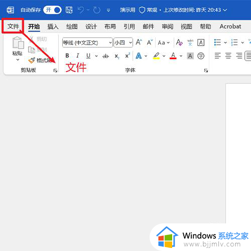Click the Numbering list icon

pyautogui.click(x=234, y=42)
